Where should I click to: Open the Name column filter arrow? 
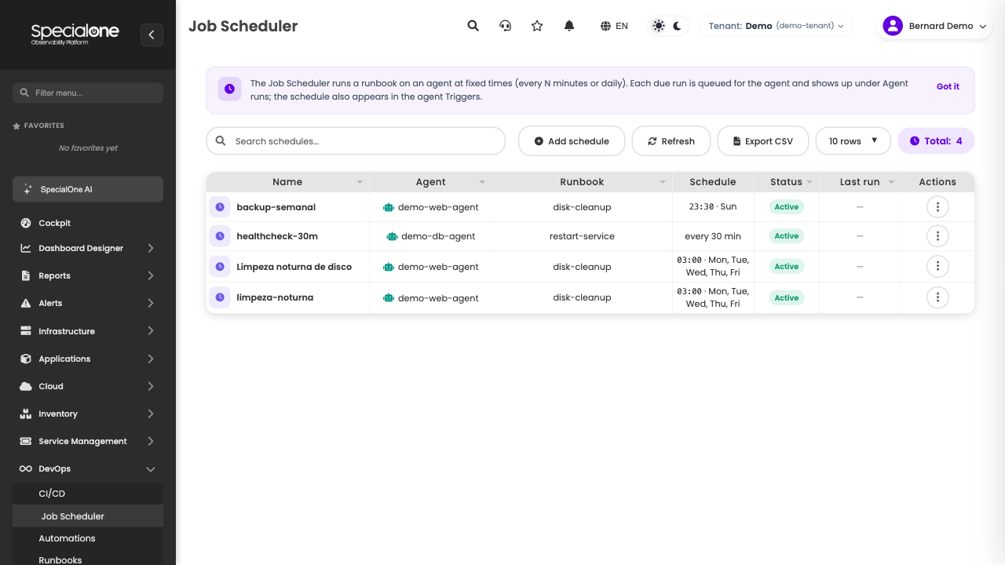[360, 182]
